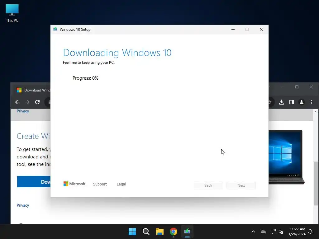319x239 pixels.
Task: Click the Chrome page scrollbar up arrow
Action: coord(316,112)
